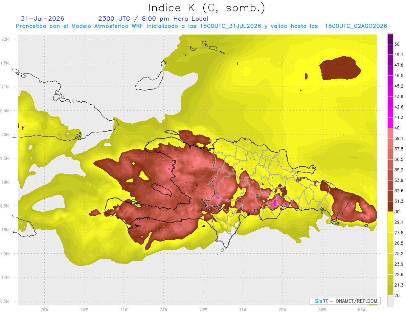Click the "71W" longitude label
Screen dimensions: 406x314
pyautogui.click(x=243, y=309)
